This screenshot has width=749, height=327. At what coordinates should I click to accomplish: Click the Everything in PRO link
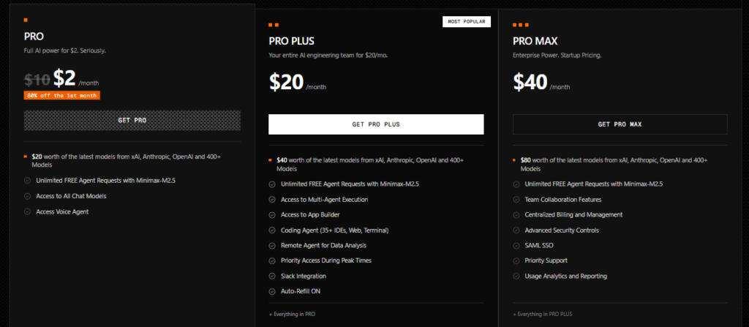[292, 315]
